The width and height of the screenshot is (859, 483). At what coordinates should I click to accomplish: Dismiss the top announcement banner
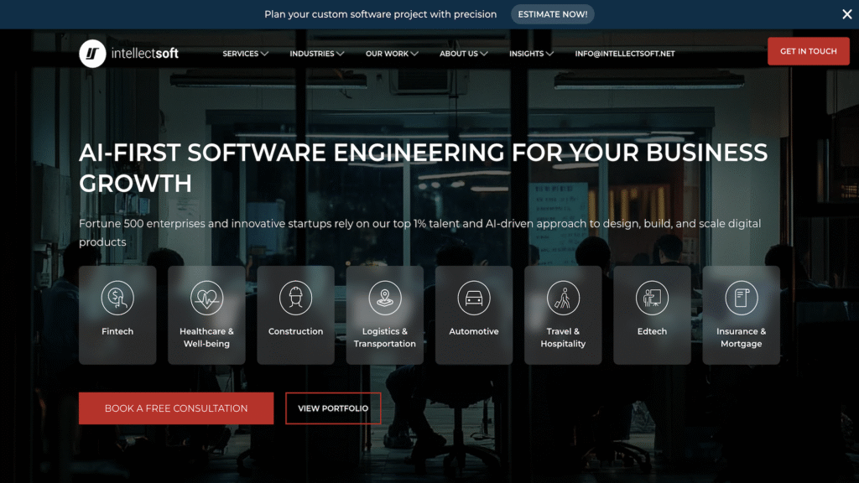[x=847, y=14]
